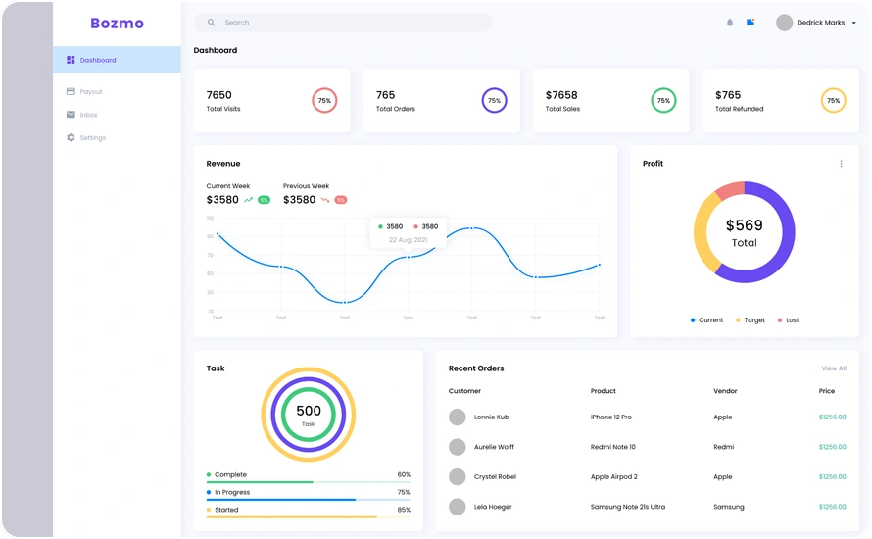The height and width of the screenshot is (539, 872).
Task: Click the notification bell icon
Action: (729, 23)
